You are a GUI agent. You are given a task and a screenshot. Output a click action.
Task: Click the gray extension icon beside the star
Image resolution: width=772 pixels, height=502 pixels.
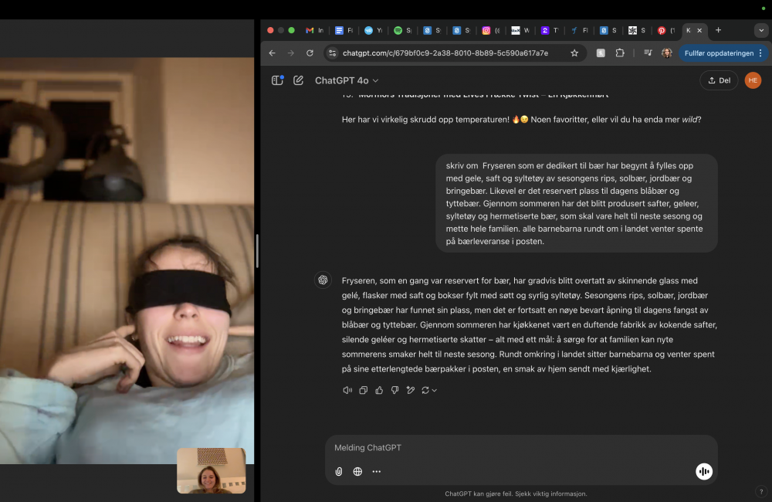(x=601, y=53)
